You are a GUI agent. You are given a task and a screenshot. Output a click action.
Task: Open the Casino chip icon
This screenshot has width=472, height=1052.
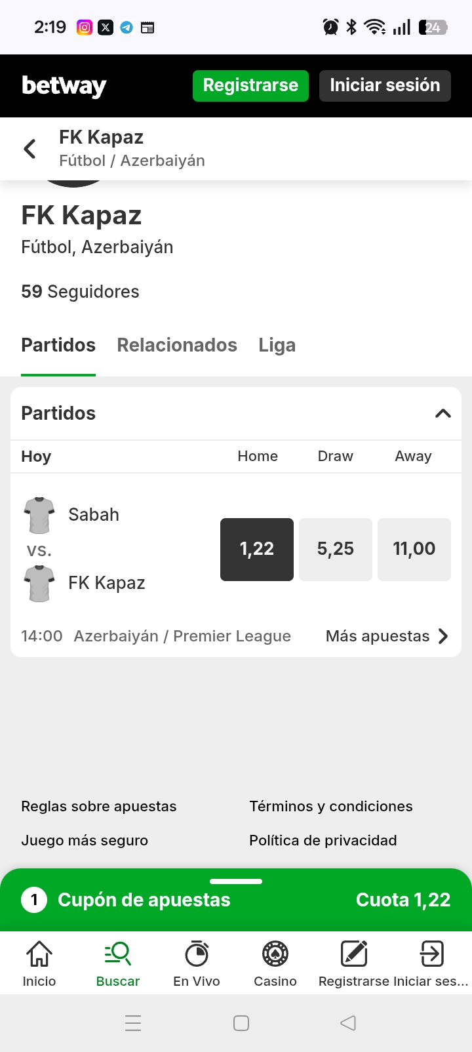(275, 954)
